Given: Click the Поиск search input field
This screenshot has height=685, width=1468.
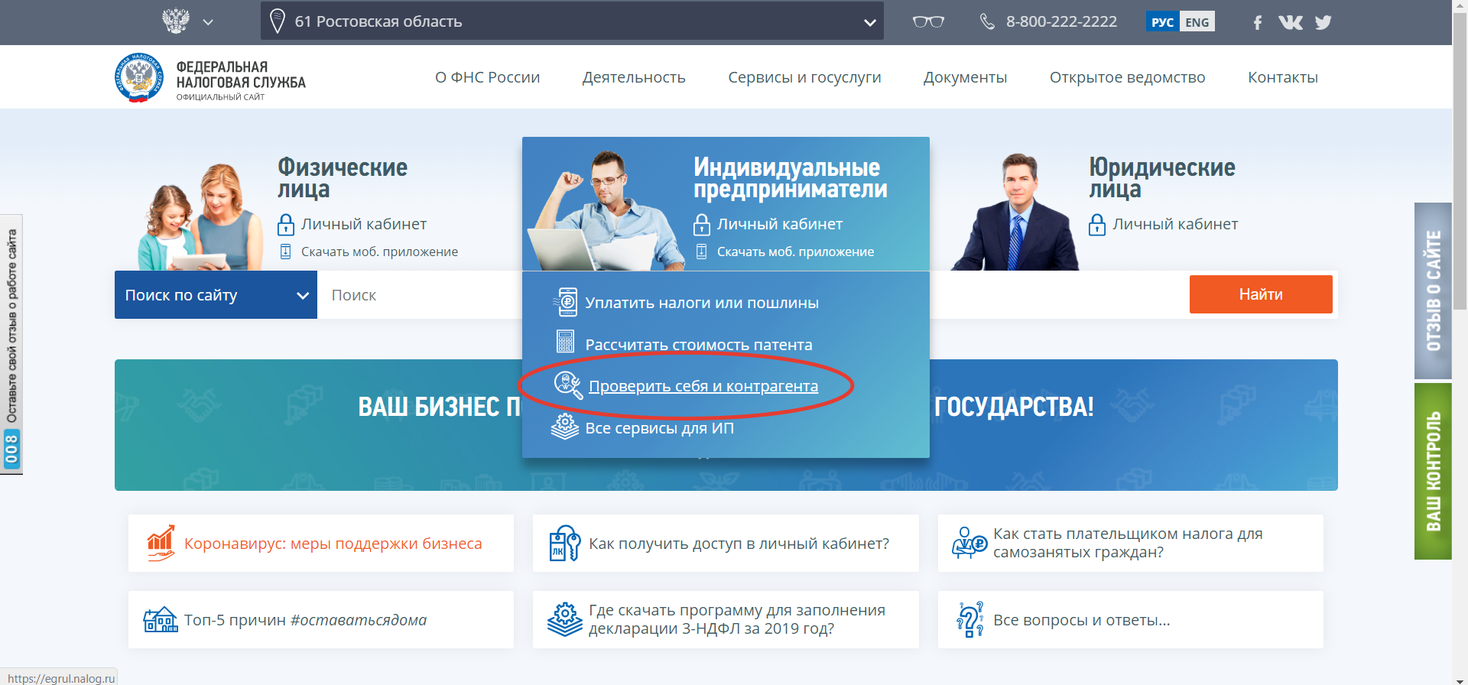Looking at the screenshot, I should (421, 295).
